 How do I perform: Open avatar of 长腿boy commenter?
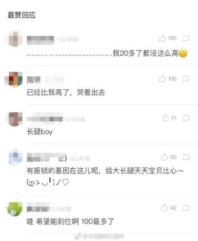tap(15, 119)
